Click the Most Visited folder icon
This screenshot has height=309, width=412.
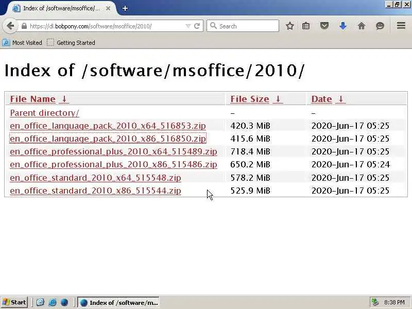(6, 43)
